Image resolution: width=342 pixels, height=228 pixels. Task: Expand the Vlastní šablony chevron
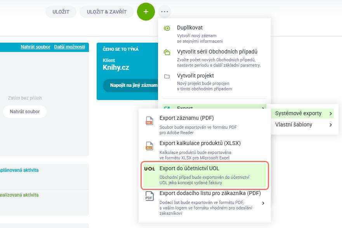(x=331, y=125)
